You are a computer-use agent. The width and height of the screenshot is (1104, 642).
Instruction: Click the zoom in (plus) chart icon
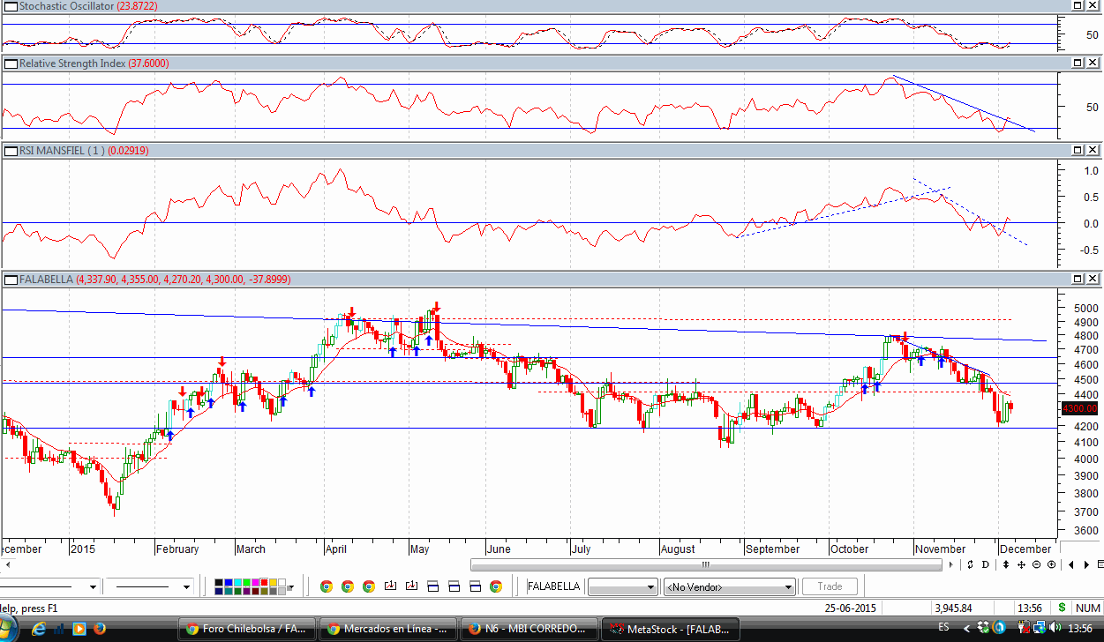point(1051,564)
